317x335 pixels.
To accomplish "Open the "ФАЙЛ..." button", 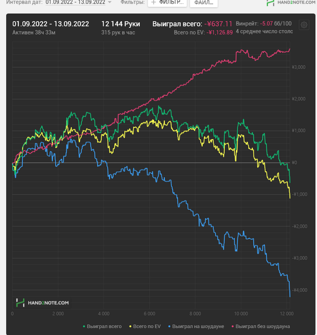I will tap(203, 3).
